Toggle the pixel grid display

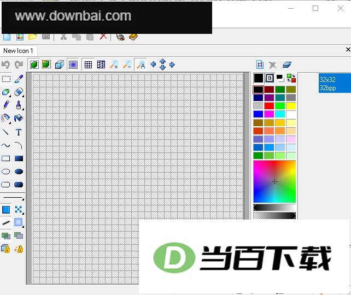88,64
